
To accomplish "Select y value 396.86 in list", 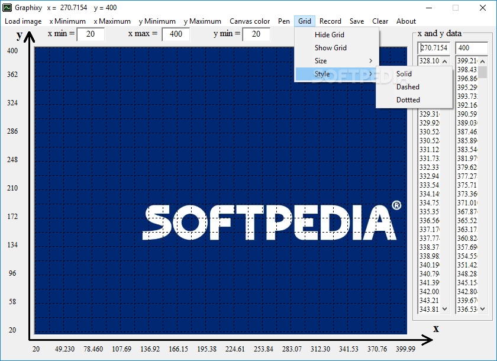I will (467, 79).
